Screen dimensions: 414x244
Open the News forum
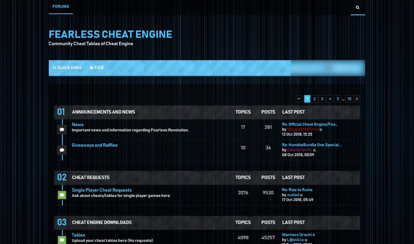78,124
